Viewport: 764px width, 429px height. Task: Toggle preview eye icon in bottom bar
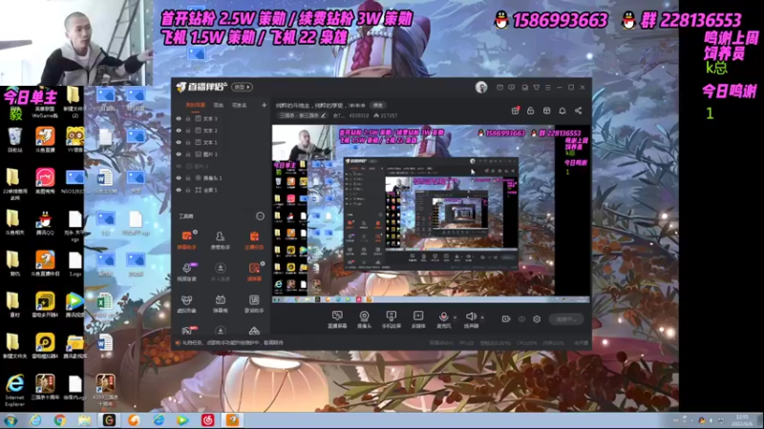click(x=521, y=319)
